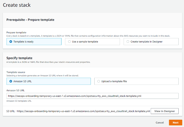The image size is (184, 127).
Task: Click the "Create stack" page heading
Action: click(x=17, y=5)
